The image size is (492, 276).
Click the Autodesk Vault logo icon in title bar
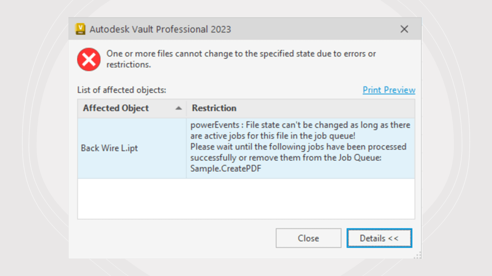pos(80,29)
